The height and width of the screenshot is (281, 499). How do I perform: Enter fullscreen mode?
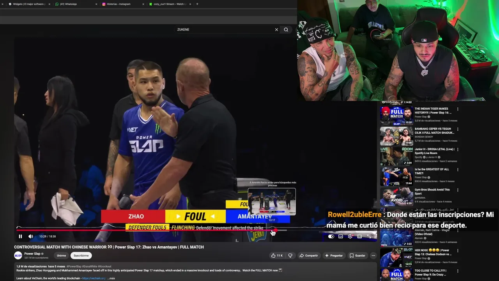point(369,237)
